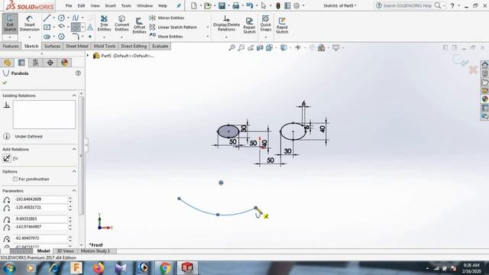This screenshot has width=489, height=275.
Task: Click the Move Entities command
Action: tap(166, 37)
